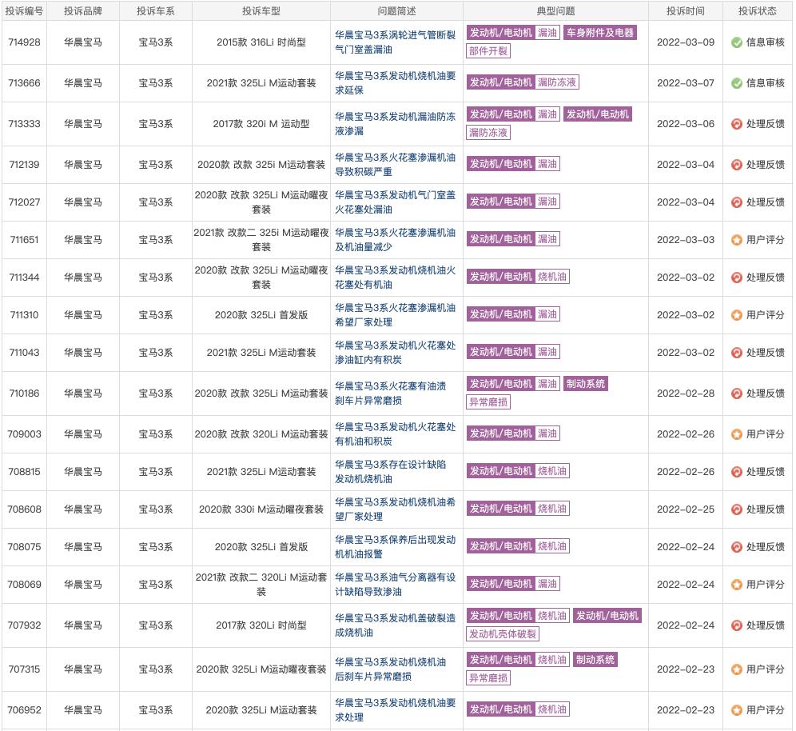Open complaint link 华晨宝马3系发动机烧机油火花塞处有机油
This screenshot has height=731, width=796.
click(395, 278)
